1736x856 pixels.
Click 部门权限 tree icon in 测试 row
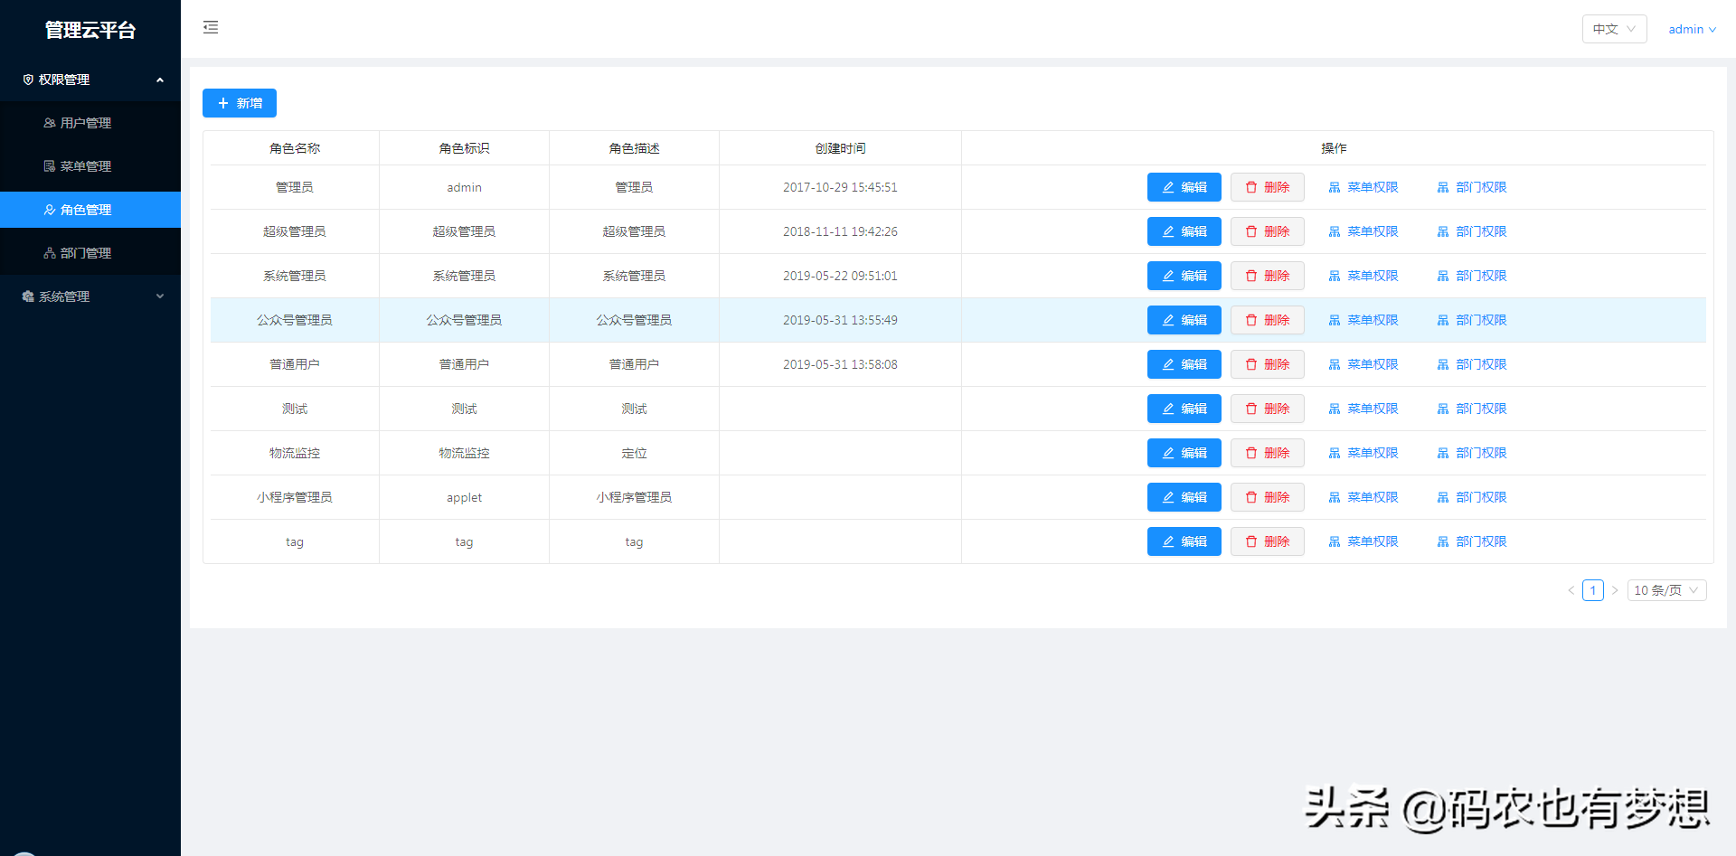[1443, 409]
